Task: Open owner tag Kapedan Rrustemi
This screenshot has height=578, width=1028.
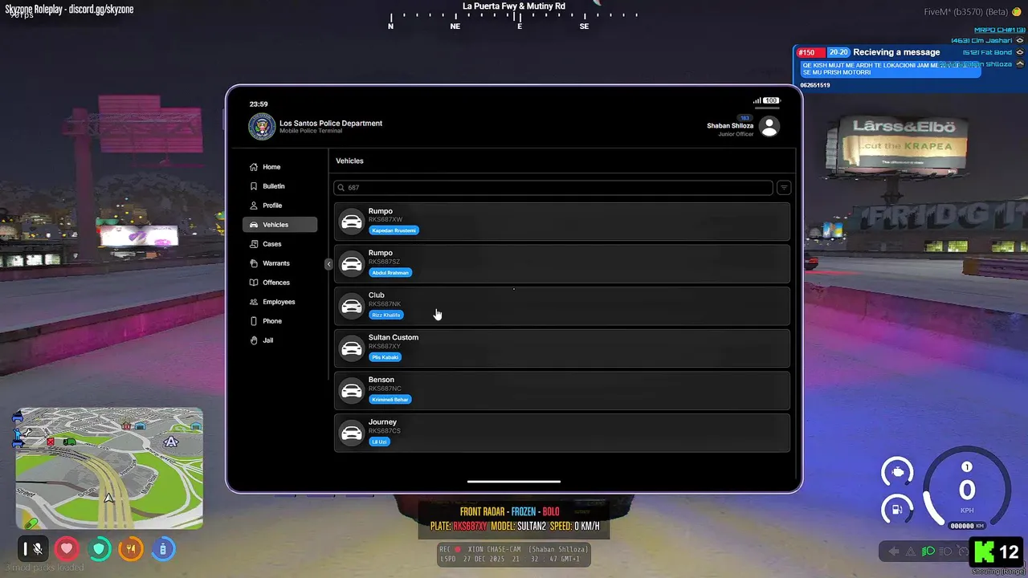Action: [394, 230]
